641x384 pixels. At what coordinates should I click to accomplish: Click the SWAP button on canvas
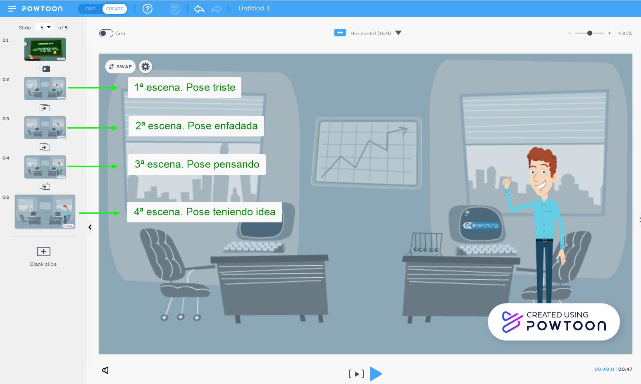(120, 67)
